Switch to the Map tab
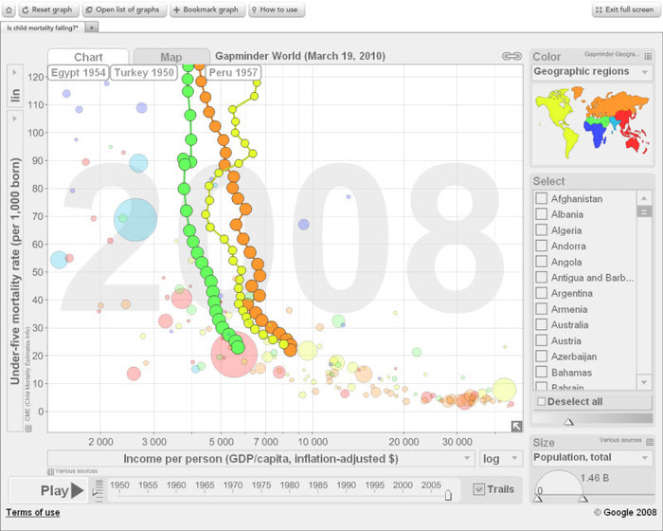 click(171, 57)
